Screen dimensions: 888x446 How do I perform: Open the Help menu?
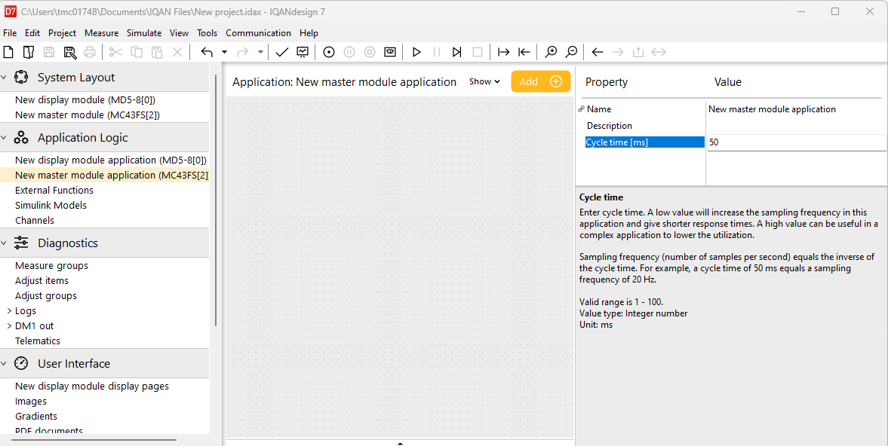click(309, 33)
